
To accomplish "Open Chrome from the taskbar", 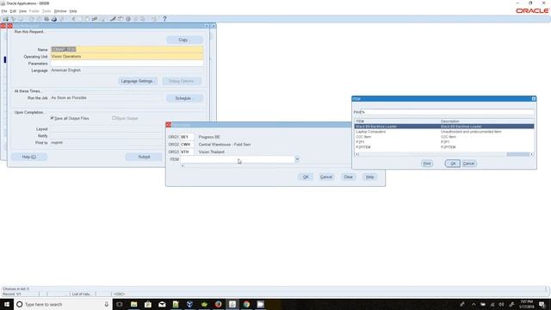I will (246, 304).
